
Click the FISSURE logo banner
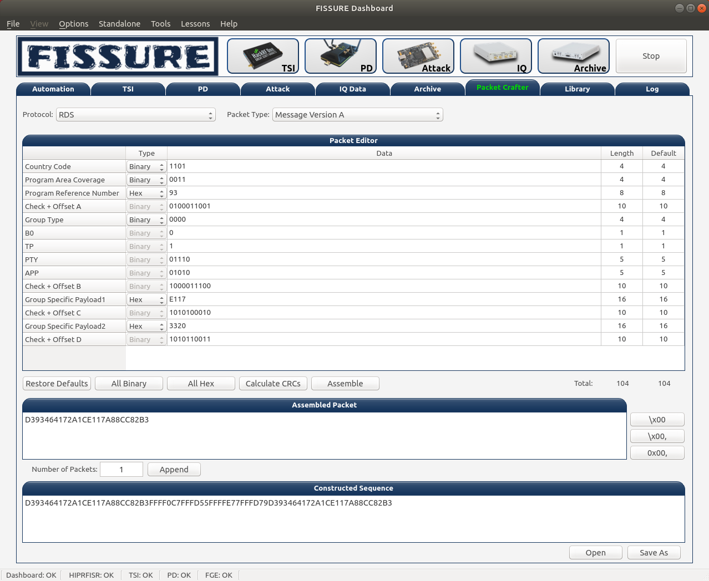[118, 56]
